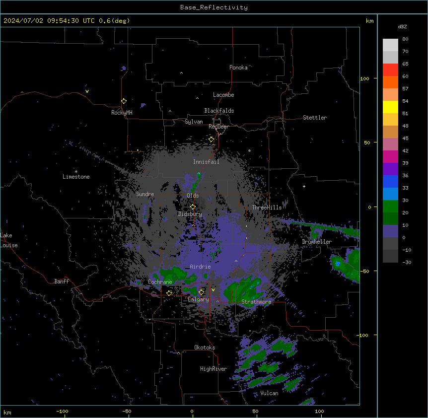Click the ThreeHills town label
428x418 pixels.
(x=267, y=208)
